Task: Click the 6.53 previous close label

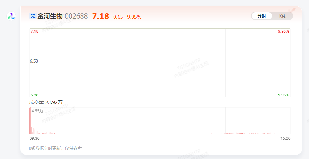Action: [x=34, y=61]
